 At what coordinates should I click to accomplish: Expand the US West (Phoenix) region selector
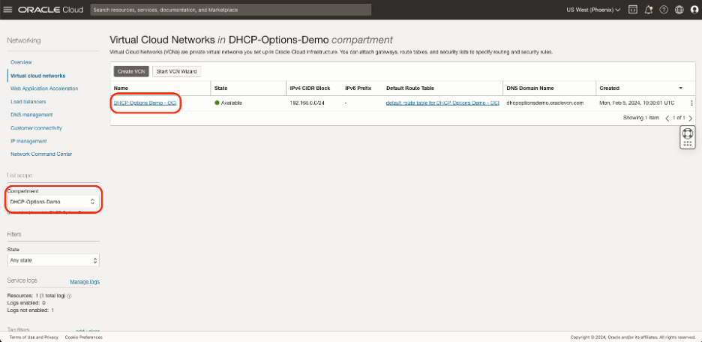593,10
